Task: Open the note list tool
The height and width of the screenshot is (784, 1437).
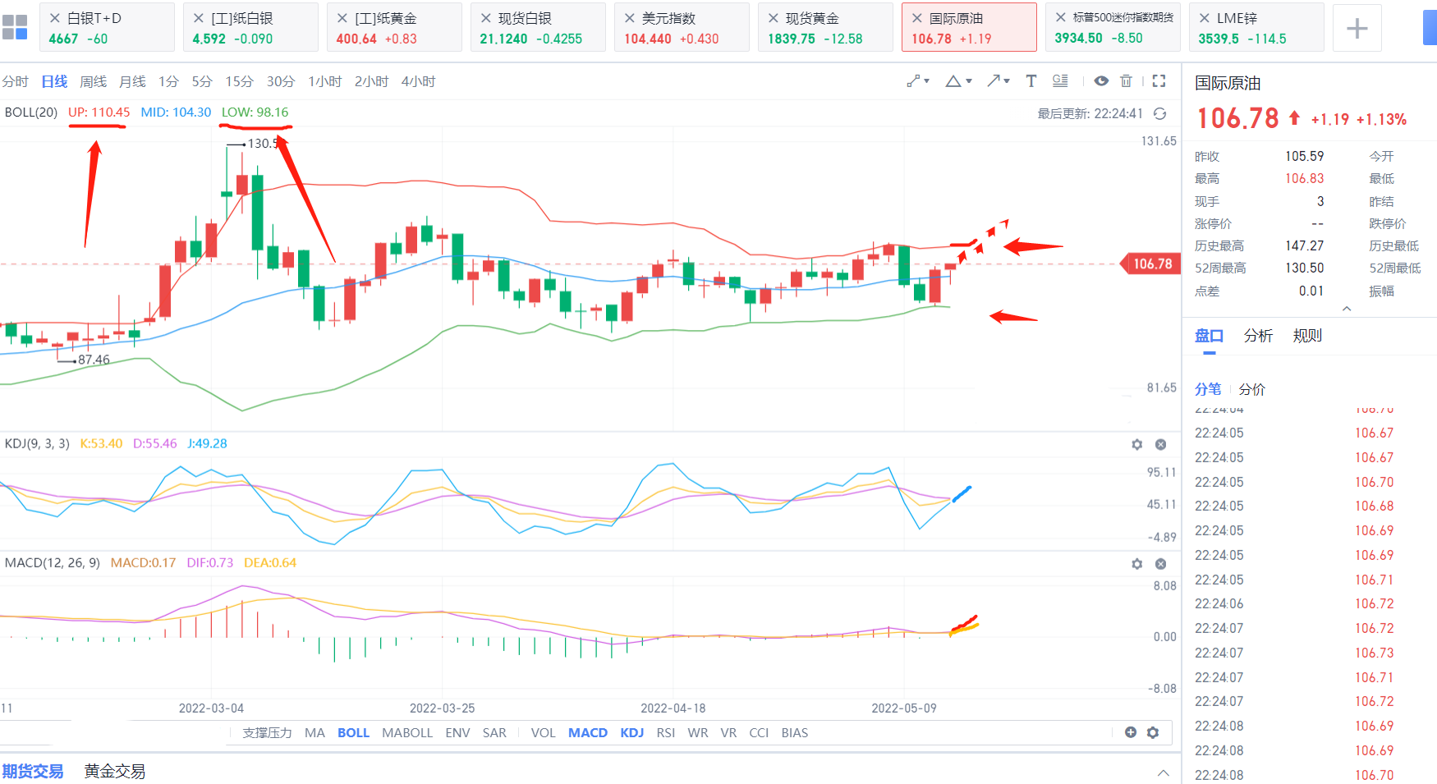Action: click(x=1060, y=80)
